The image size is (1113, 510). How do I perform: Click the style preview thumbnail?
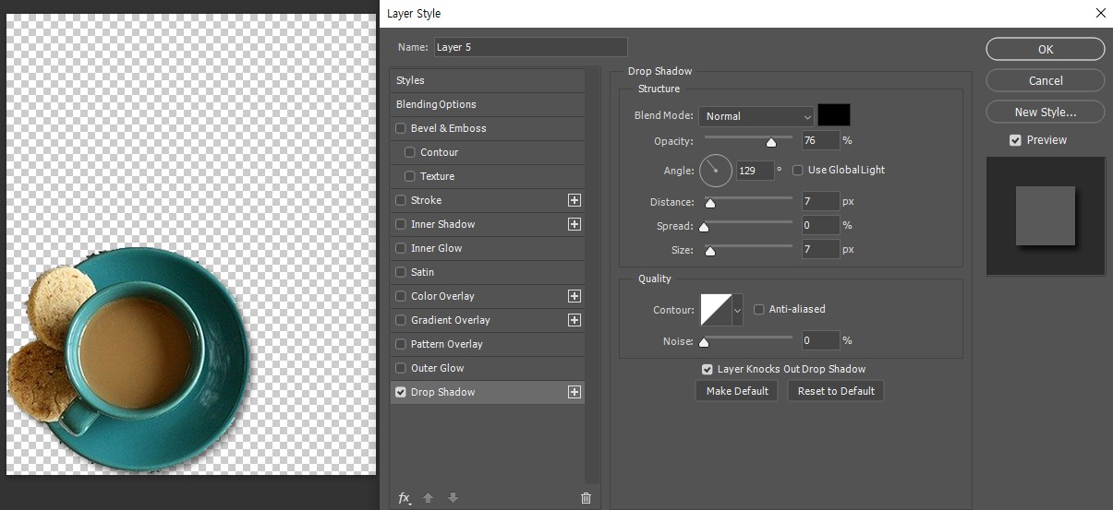coord(1046,216)
